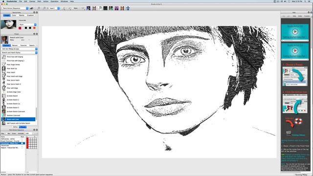This screenshot has height=176, width=313.
Task: Click the second magnifier zoom icon in the toolbar
Action: [44, 8]
